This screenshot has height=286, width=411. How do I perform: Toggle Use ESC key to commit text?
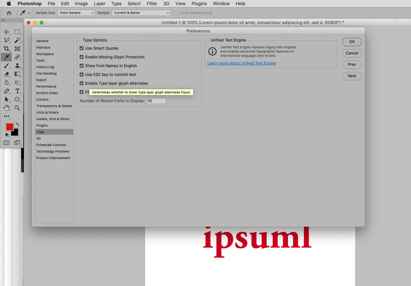click(x=81, y=75)
